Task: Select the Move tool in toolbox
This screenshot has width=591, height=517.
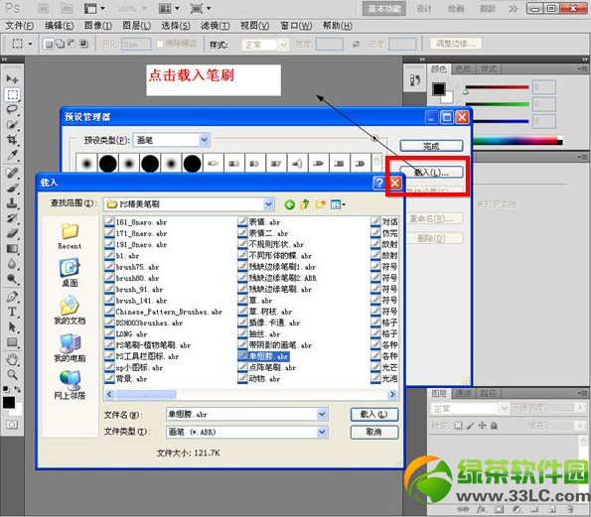Action: 12,78
